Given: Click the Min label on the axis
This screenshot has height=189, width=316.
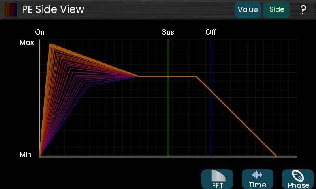Looking at the screenshot, I should (26, 155).
